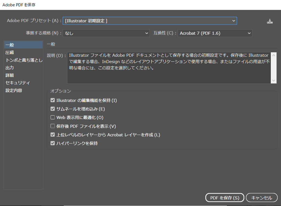281x206 pixels.
Task: Cancel the PDF save dialog
Action: (261, 197)
